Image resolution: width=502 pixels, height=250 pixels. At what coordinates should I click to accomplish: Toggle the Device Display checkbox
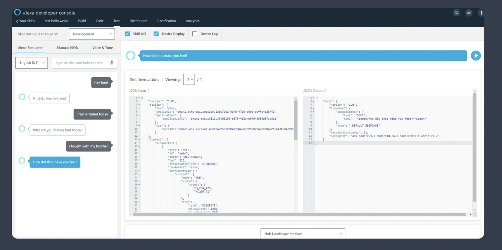tap(156, 34)
